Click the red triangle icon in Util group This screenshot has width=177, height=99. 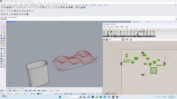coord(154,32)
